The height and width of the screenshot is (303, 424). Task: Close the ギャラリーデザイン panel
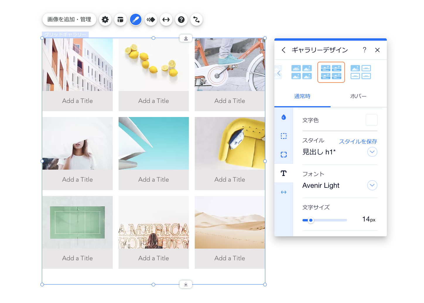[x=377, y=50]
